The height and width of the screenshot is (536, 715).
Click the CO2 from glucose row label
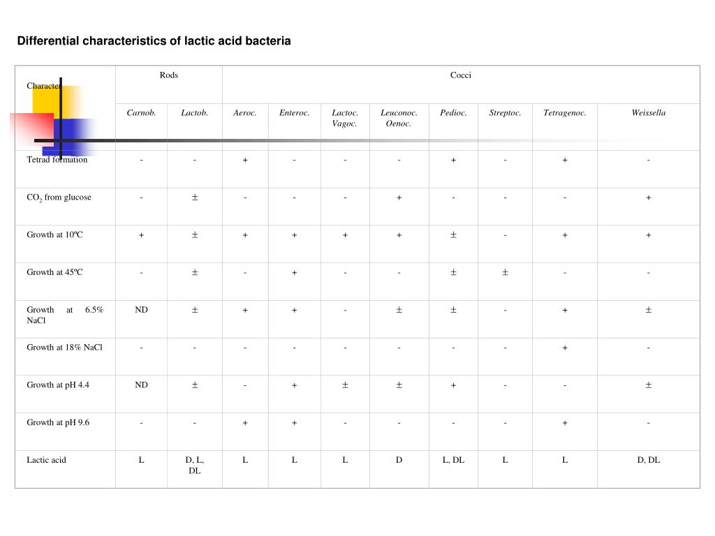click(59, 198)
